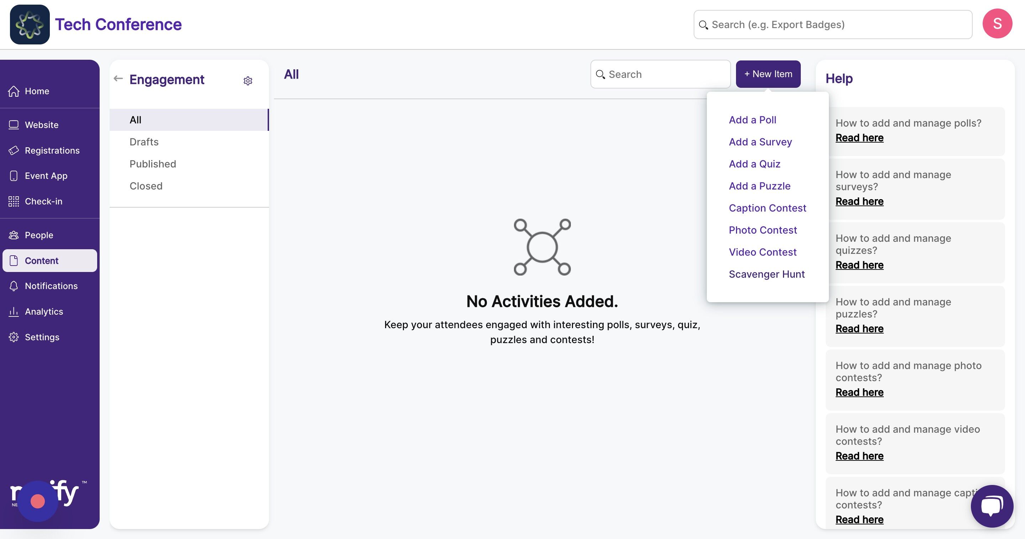Toggle the New Item dropdown button
Screen dimensions: 1025x539
768,74
